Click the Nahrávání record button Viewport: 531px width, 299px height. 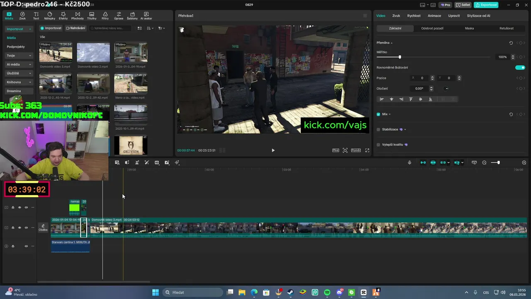[76, 28]
